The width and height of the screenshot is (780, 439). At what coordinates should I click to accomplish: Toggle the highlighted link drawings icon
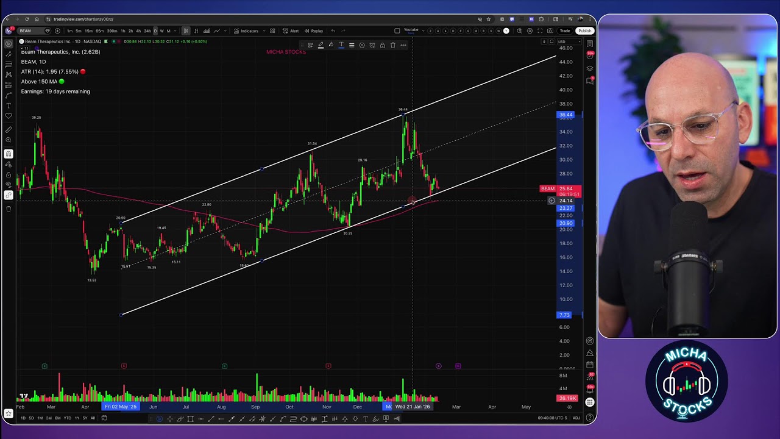[x=9, y=196]
